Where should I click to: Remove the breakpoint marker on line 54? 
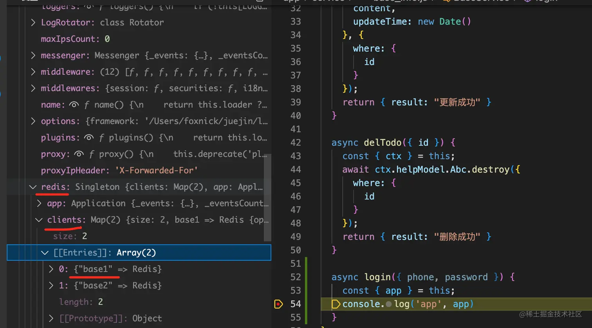pyautogui.click(x=278, y=304)
